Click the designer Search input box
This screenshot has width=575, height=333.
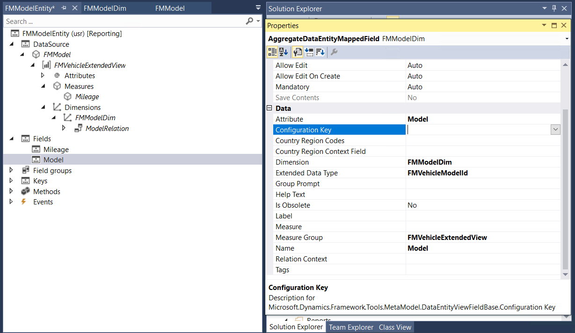click(x=122, y=22)
